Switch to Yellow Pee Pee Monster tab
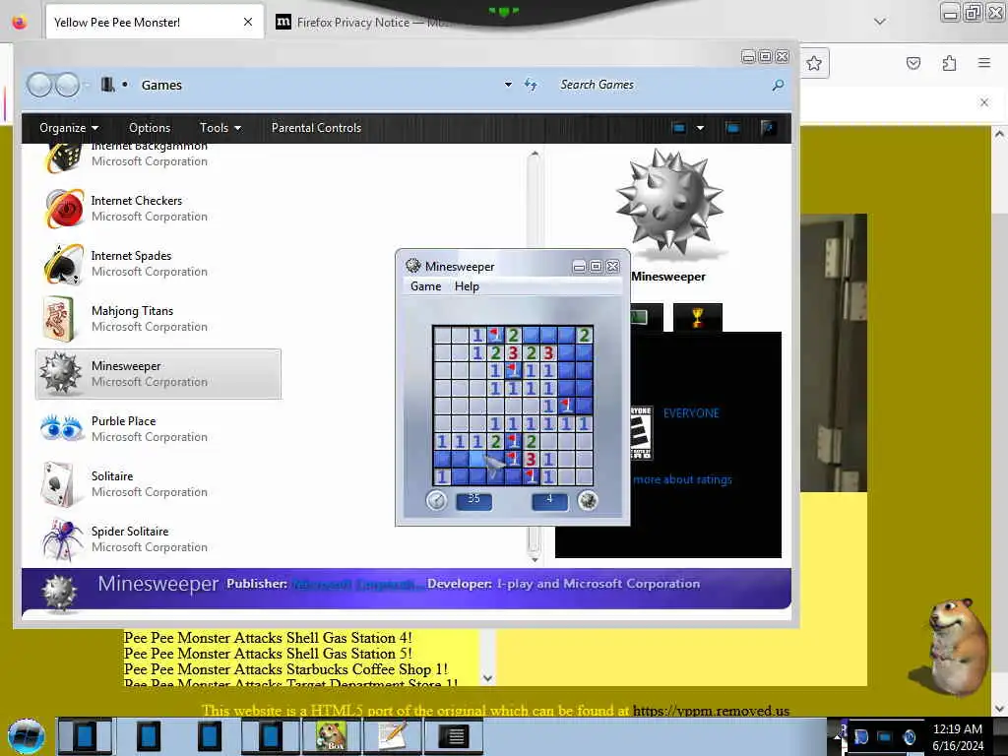The height and width of the screenshot is (756, 1008). [155, 23]
